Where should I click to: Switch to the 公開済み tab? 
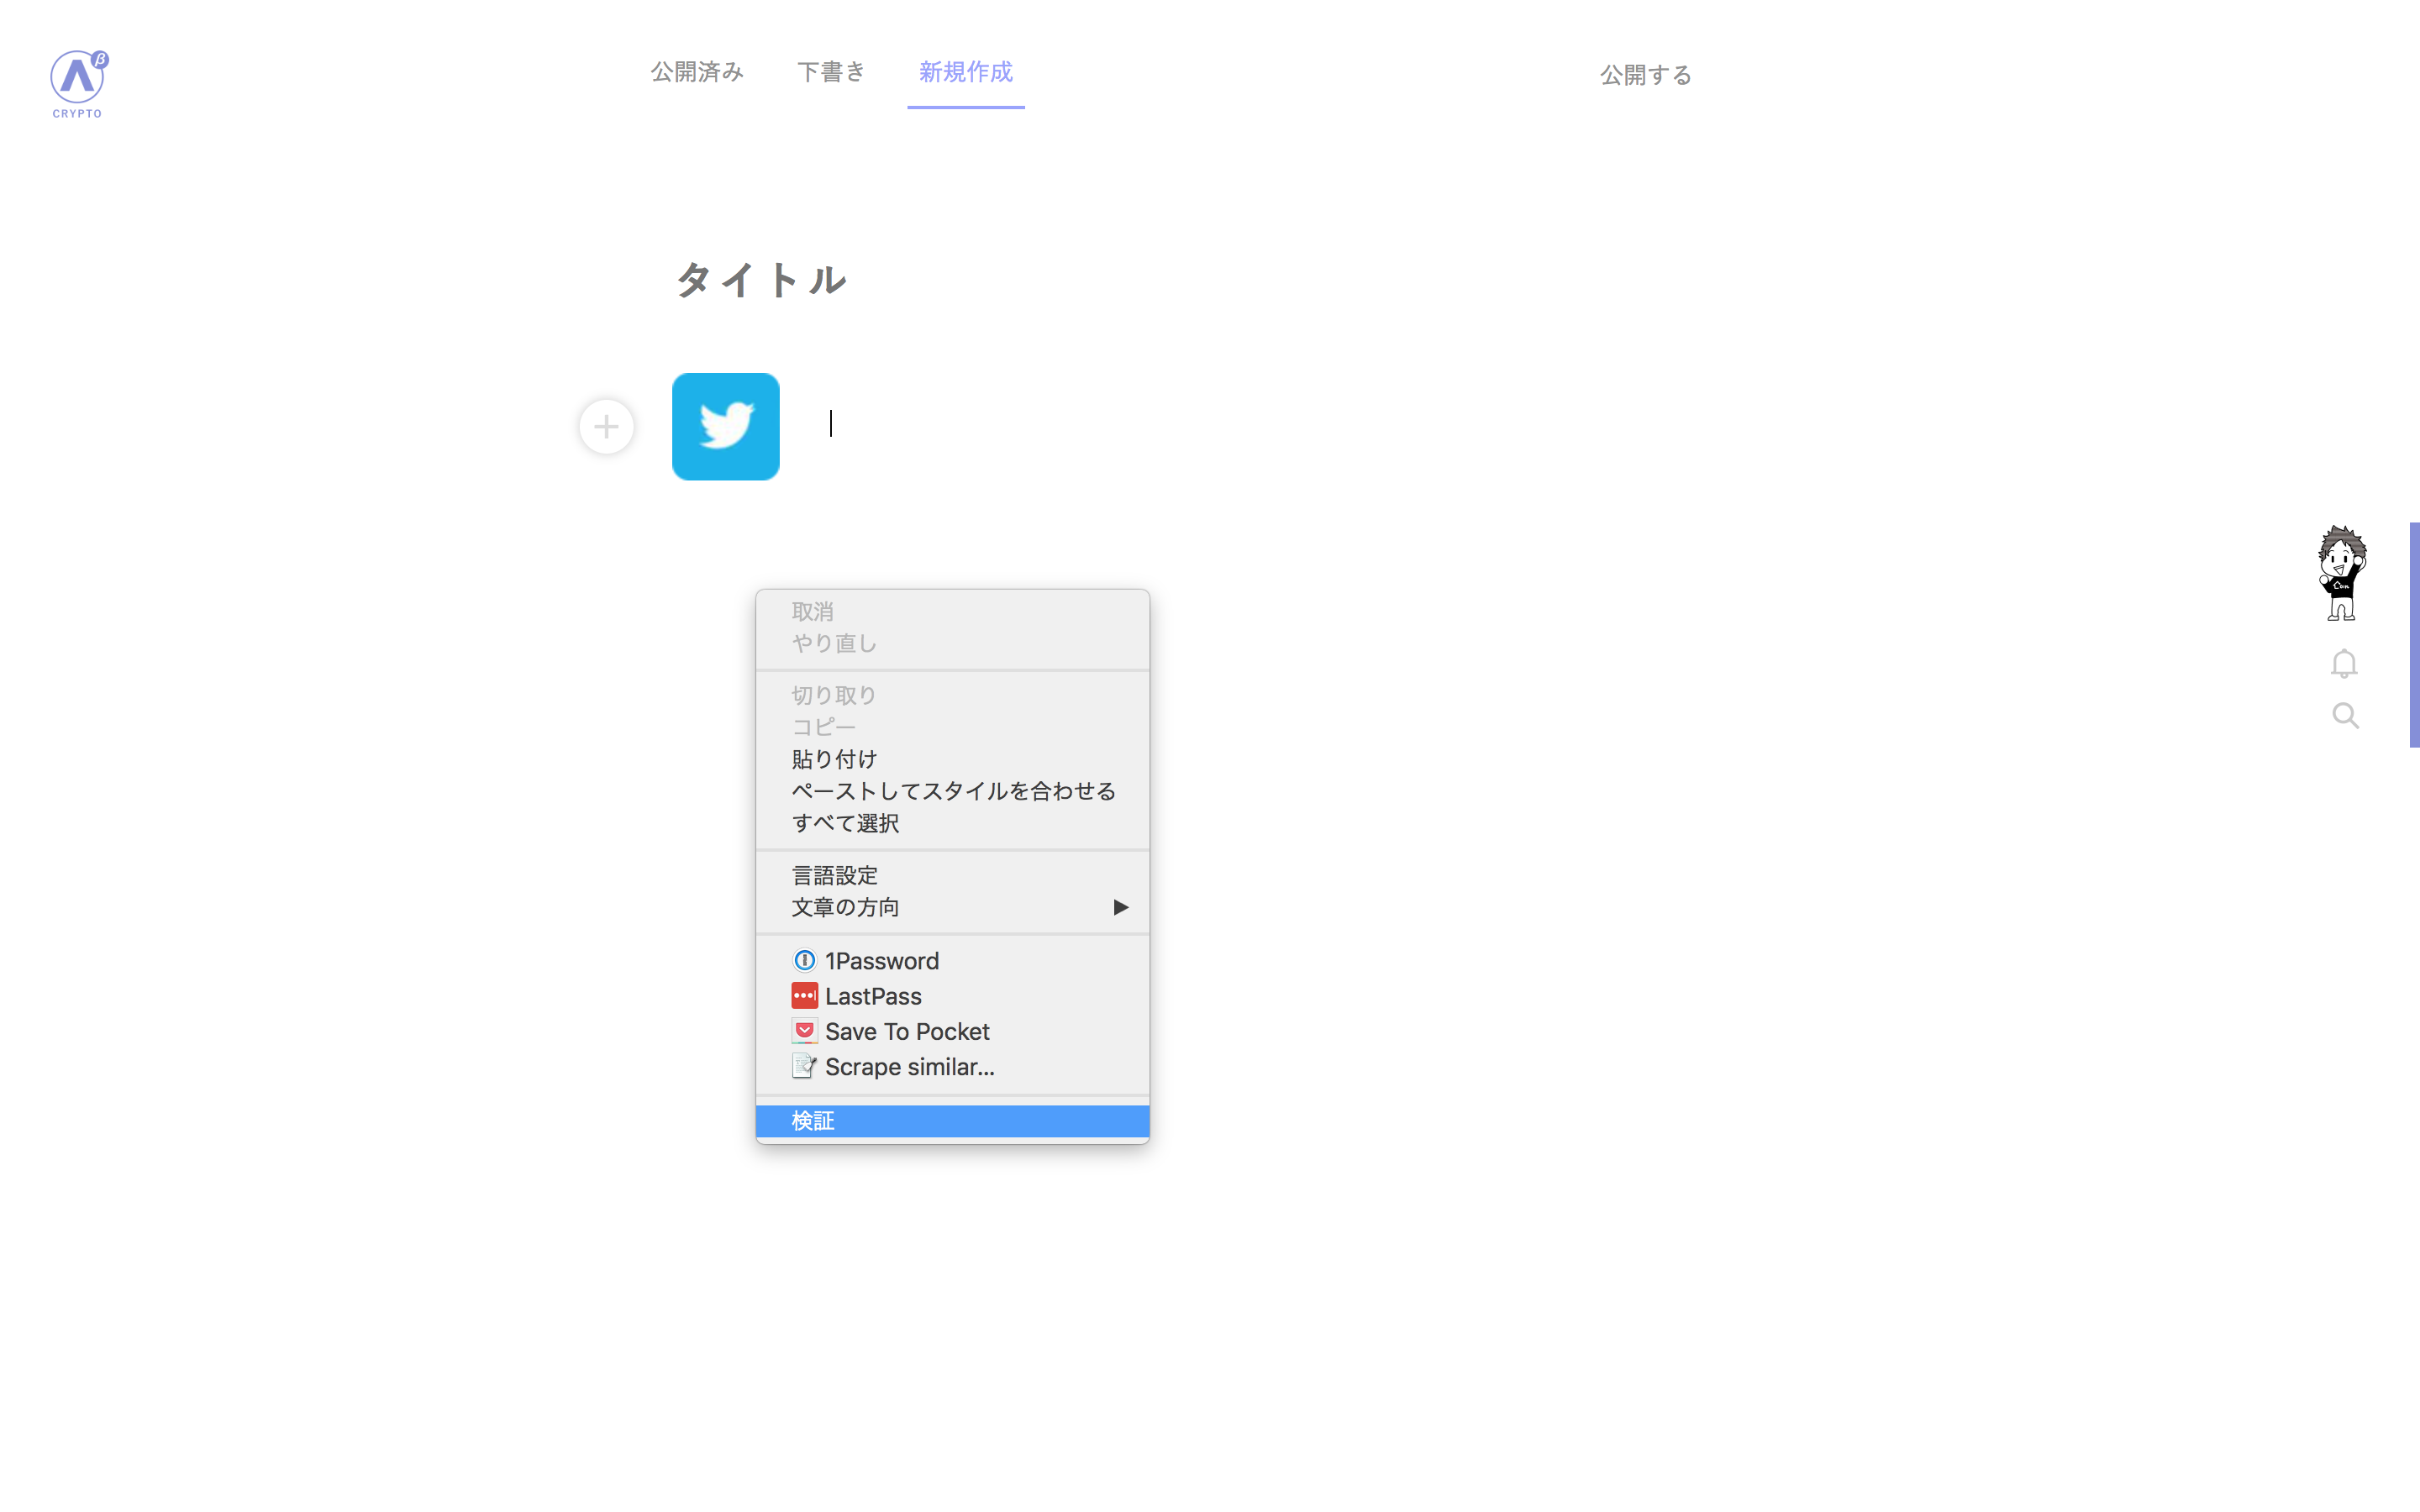pyautogui.click(x=697, y=72)
